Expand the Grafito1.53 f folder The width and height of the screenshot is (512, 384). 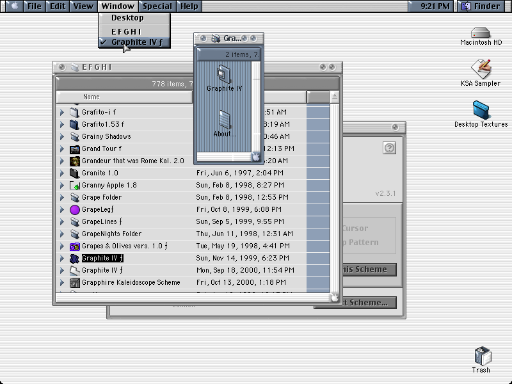click(61, 124)
